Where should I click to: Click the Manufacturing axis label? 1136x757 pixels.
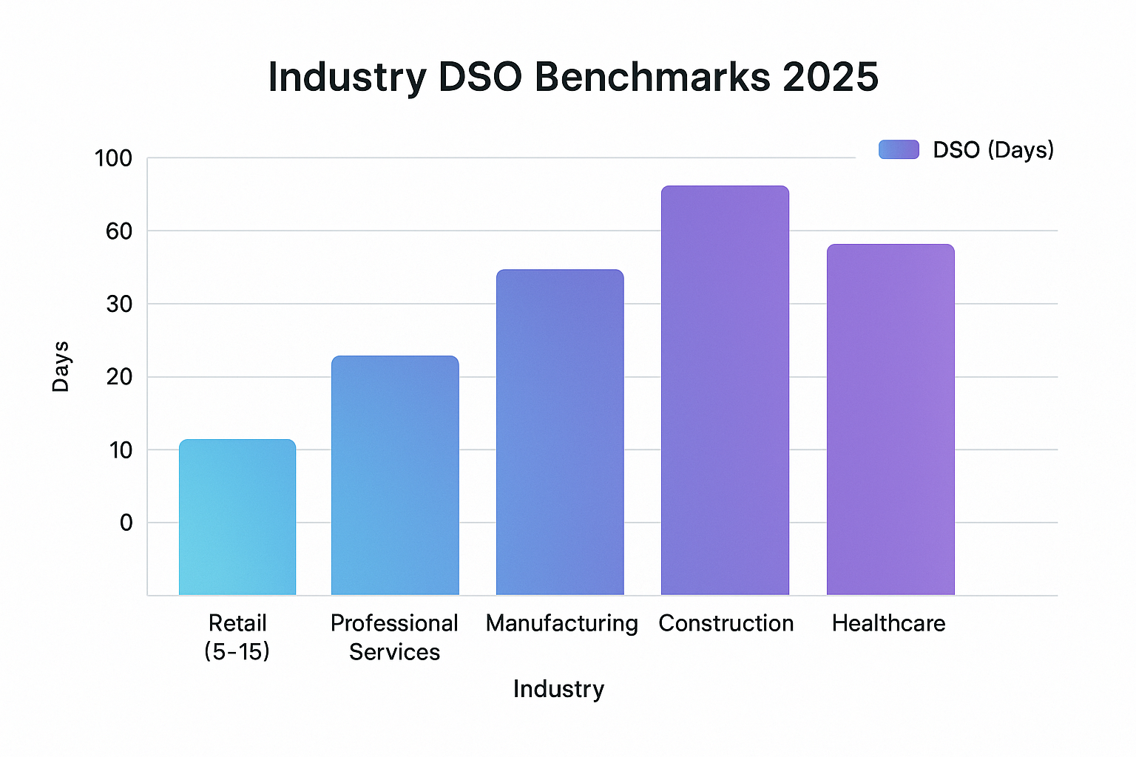click(561, 623)
